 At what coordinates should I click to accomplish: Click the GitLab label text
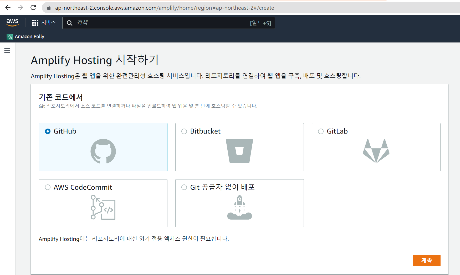pyautogui.click(x=337, y=131)
